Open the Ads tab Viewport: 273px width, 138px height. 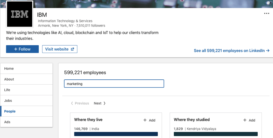click(26, 122)
